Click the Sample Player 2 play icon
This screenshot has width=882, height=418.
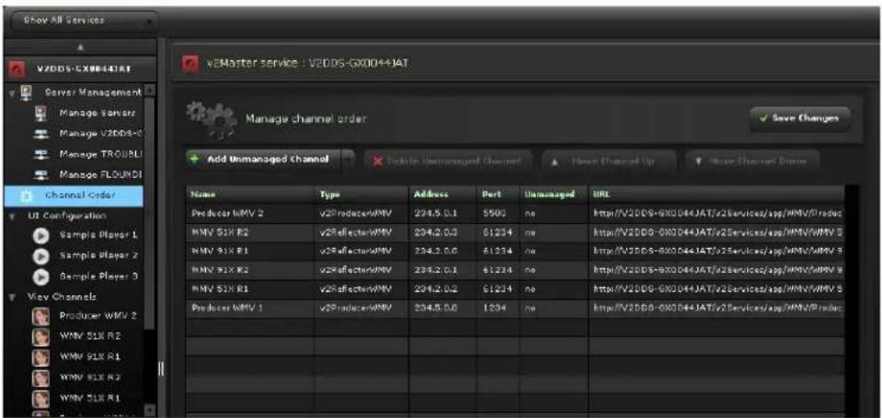[41, 255]
